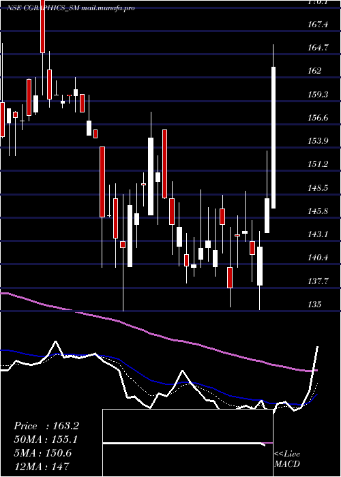341x477 pixels.
Task: Click the 143.1 price axis label
Action: (x=318, y=234)
